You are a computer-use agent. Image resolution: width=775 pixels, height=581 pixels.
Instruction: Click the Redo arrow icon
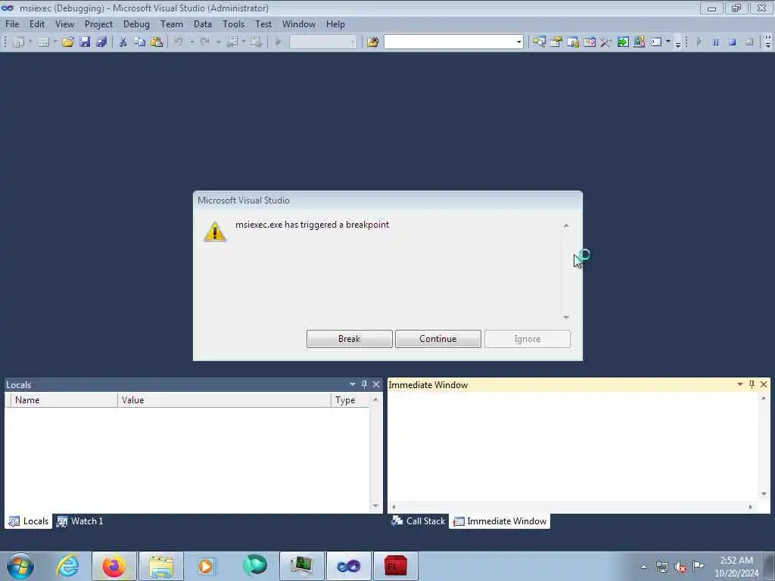(204, 42)
